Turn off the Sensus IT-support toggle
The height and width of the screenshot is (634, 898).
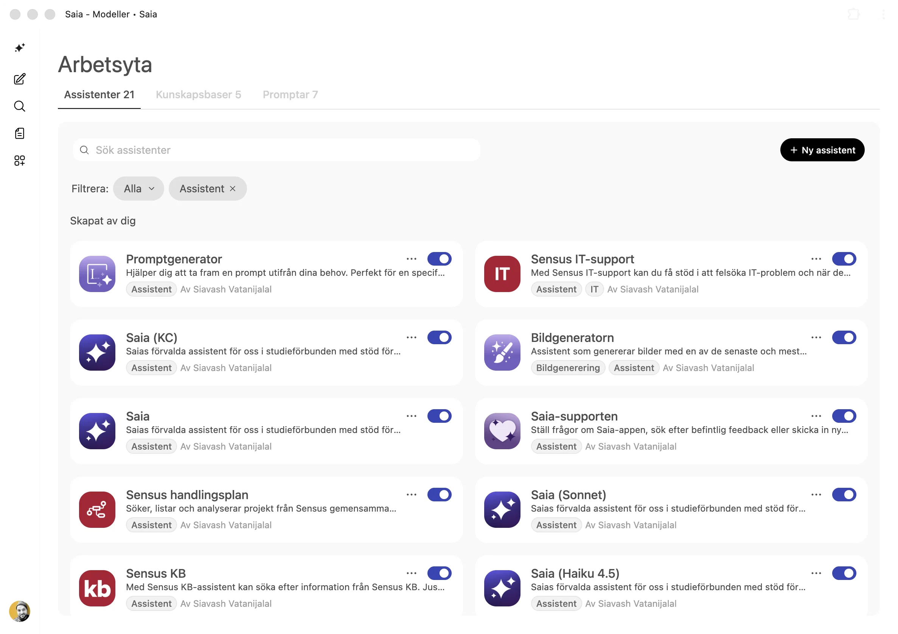(x=844, y=258)
